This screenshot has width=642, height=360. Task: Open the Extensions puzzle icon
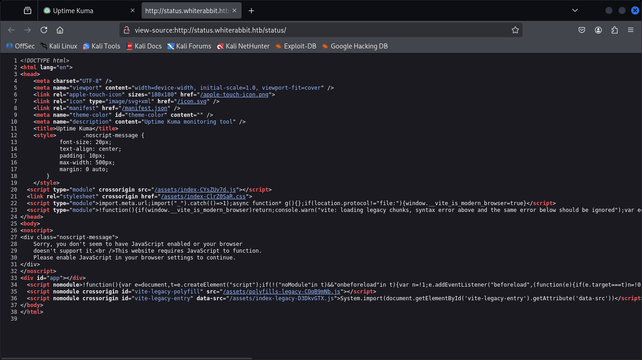[x=614, y=30]
